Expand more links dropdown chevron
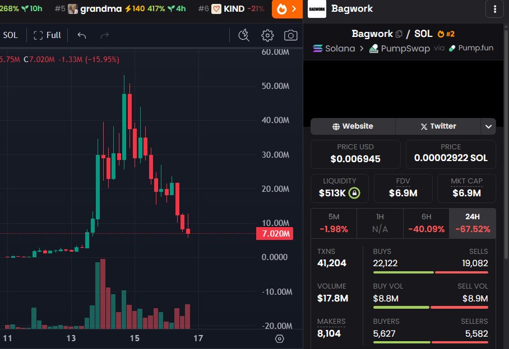509x349 pixels. (x=488, y=126)
